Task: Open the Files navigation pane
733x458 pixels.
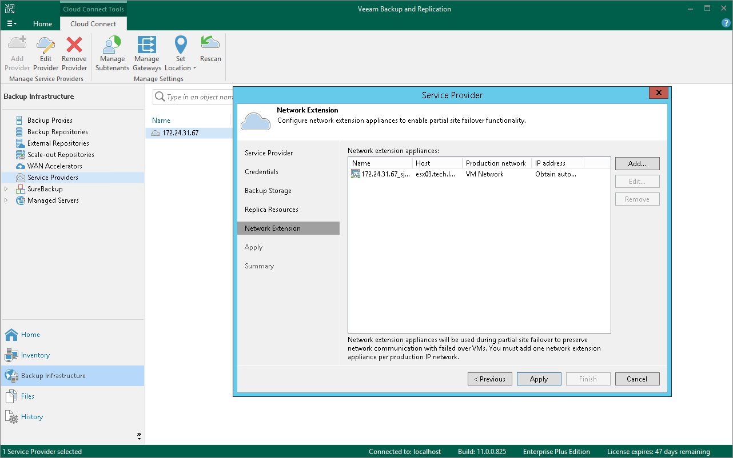Action: [73, 396]
